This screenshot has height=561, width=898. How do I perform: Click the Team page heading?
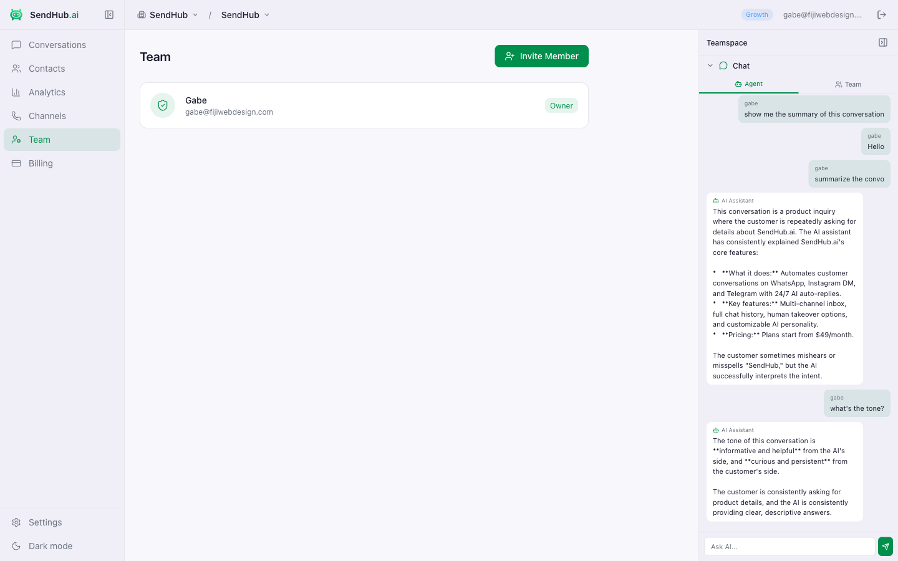coord(155,57)
